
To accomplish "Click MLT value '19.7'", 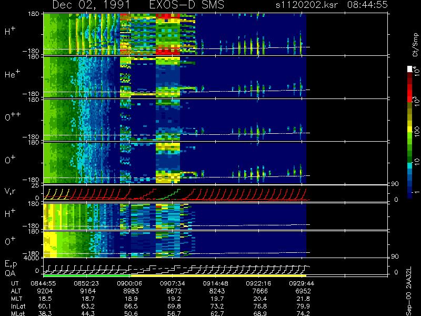I will pyautogui.click(x=217, y=299).
